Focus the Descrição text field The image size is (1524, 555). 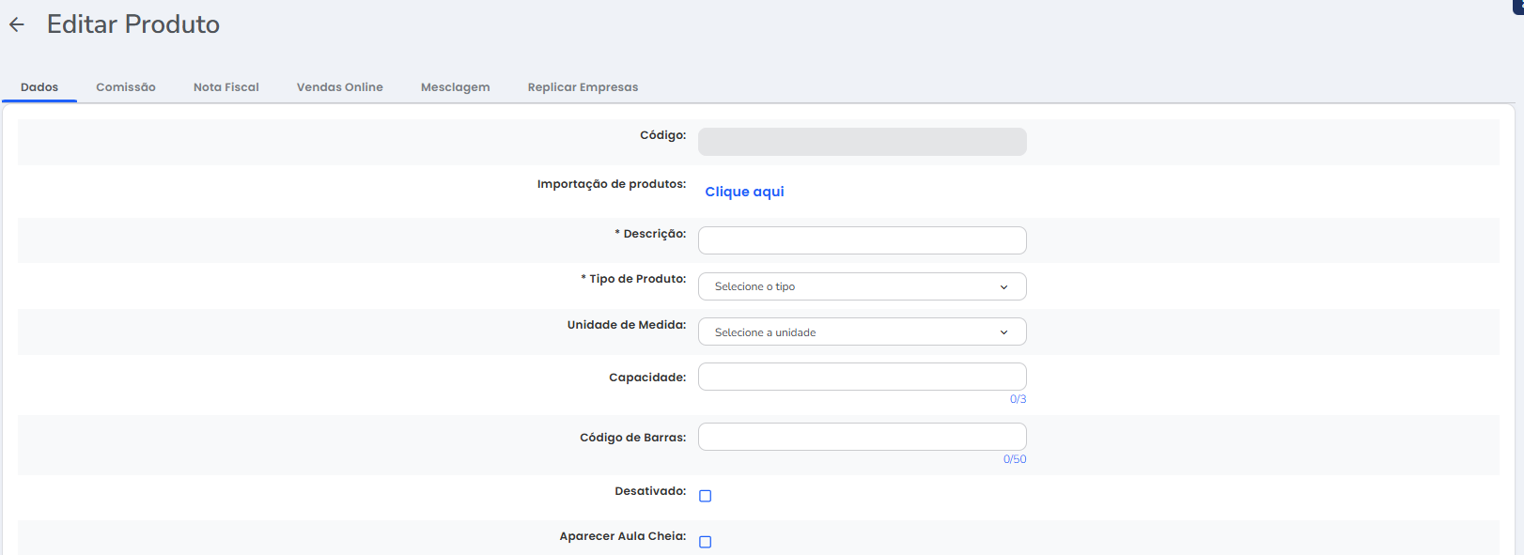click(862, 240)
